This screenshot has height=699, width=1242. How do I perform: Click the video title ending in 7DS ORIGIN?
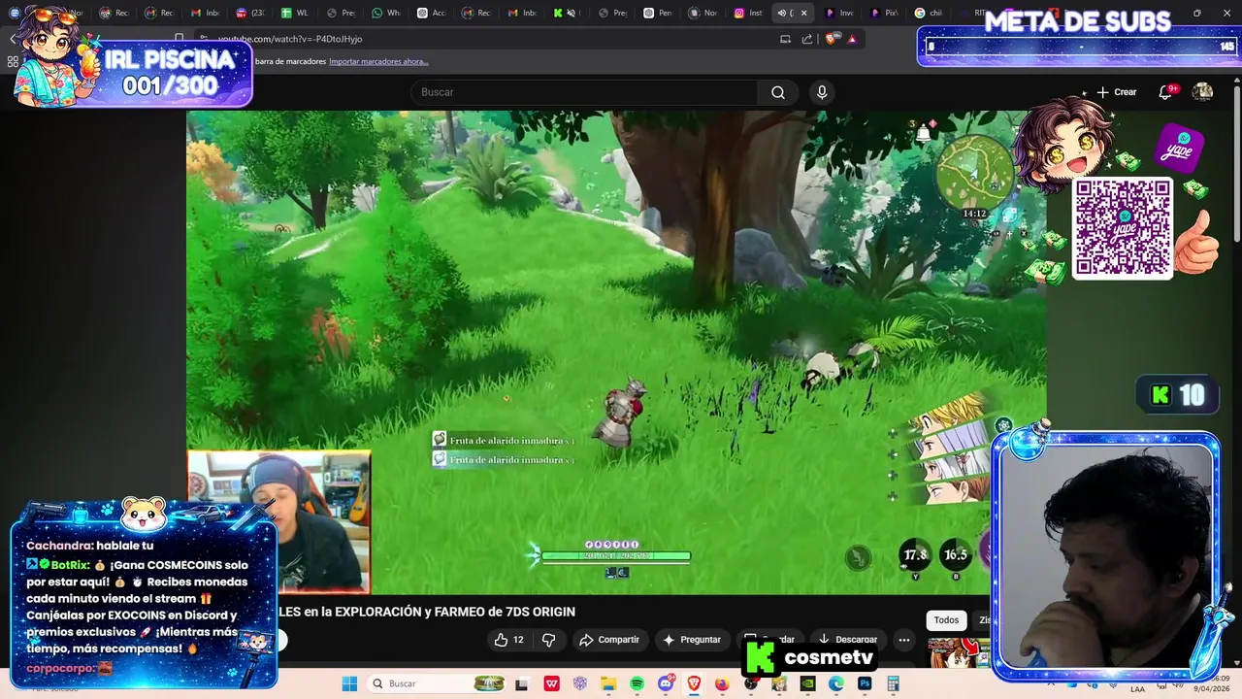tap(427, 612)
